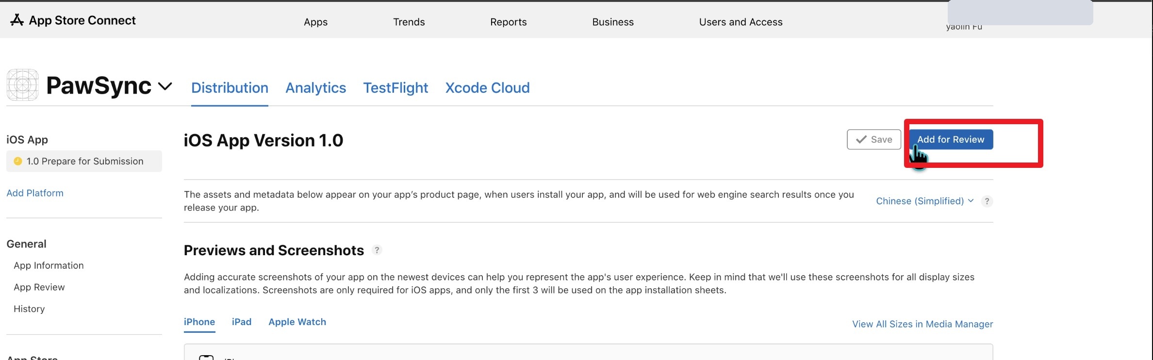Click the account name in the top bar
Screen dimensions: 1153x360
coord(964,27)
